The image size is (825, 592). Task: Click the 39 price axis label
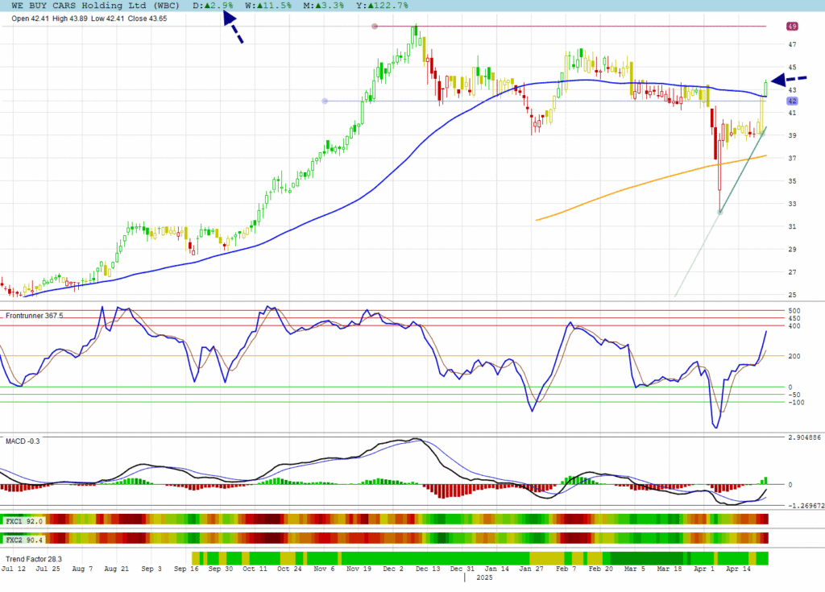click(793, 135)
